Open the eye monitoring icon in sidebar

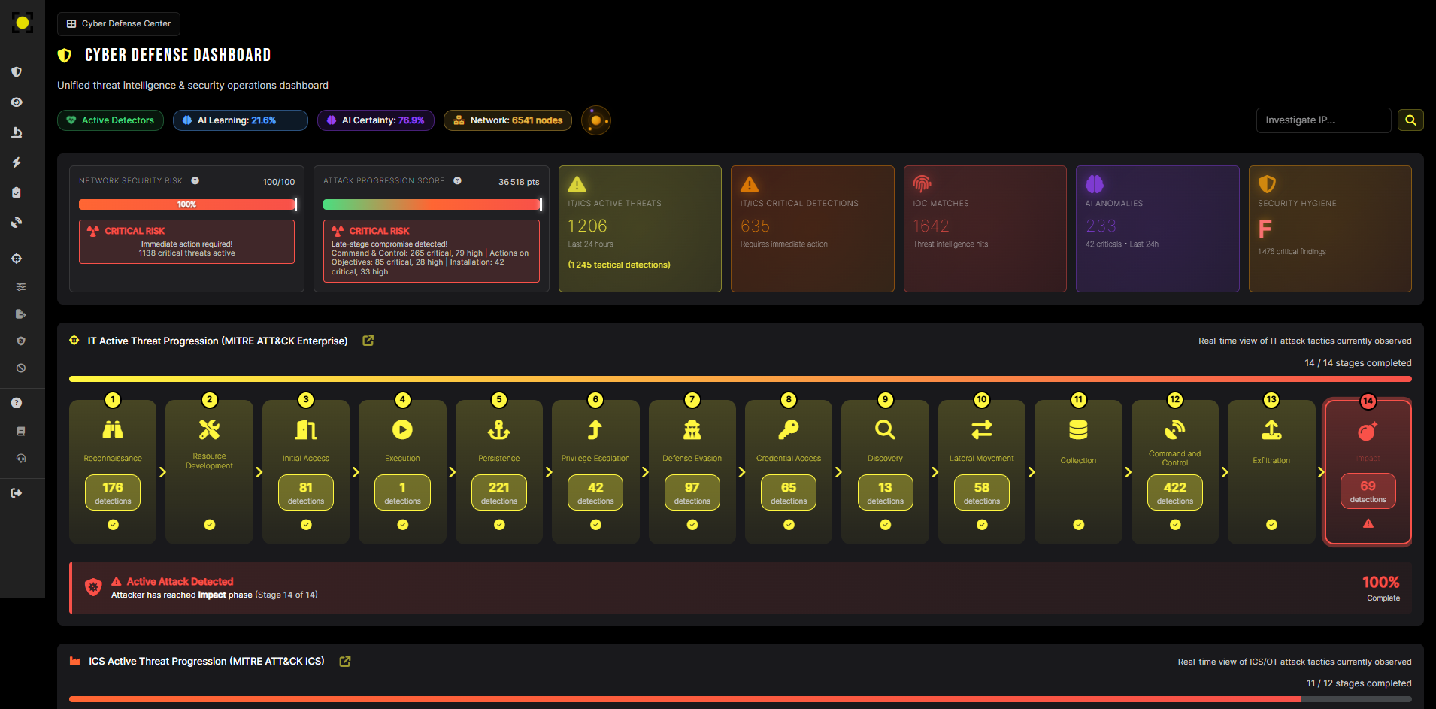coord(17,102)
